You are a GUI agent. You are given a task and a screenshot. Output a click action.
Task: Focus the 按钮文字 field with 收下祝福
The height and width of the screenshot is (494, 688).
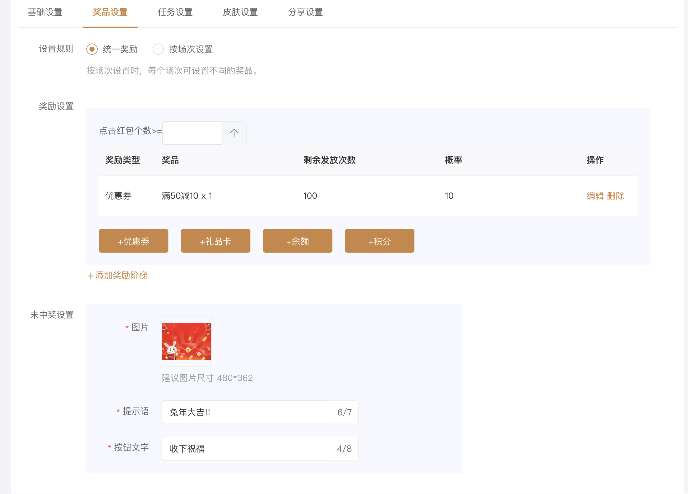260,449
